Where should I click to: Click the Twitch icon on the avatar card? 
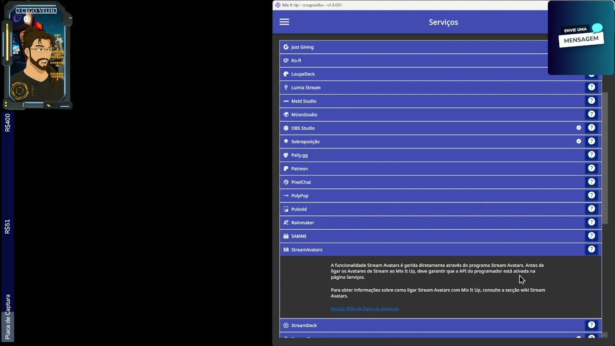[18, 19]
